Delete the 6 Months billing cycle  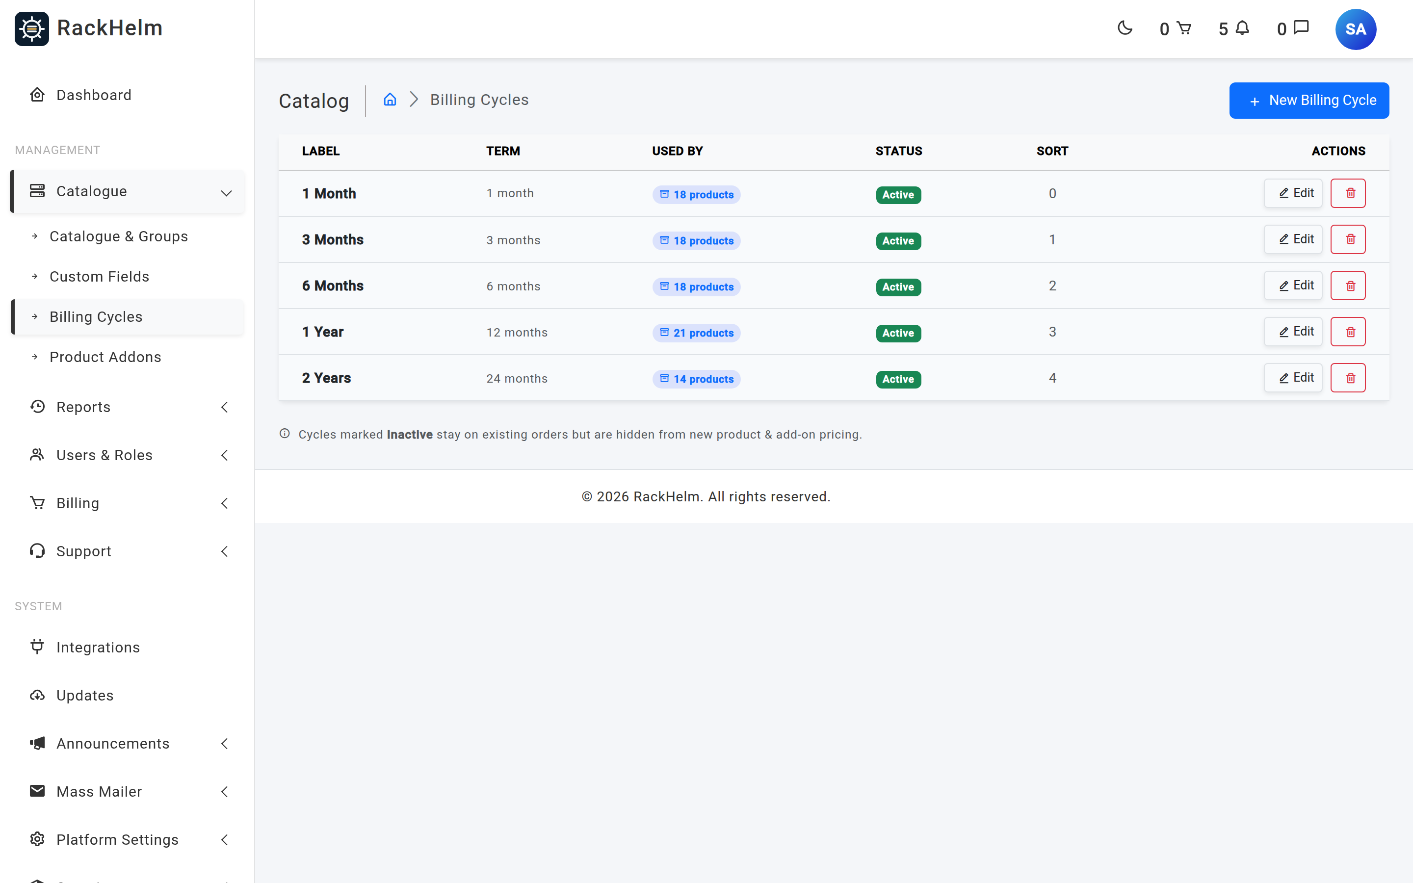click(x=1348, y=286)
